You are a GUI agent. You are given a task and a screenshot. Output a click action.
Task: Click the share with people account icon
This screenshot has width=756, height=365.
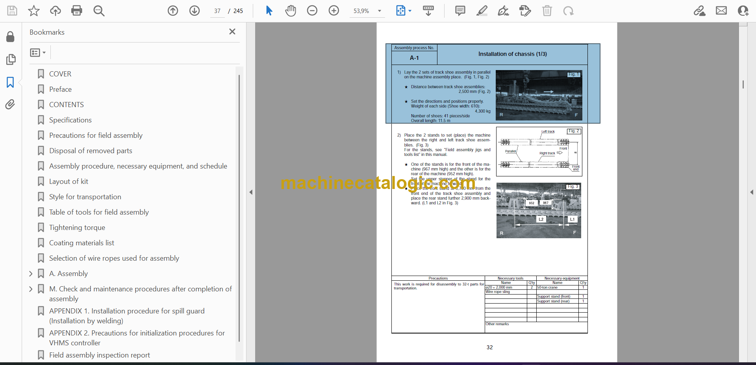tap(743, 11)
